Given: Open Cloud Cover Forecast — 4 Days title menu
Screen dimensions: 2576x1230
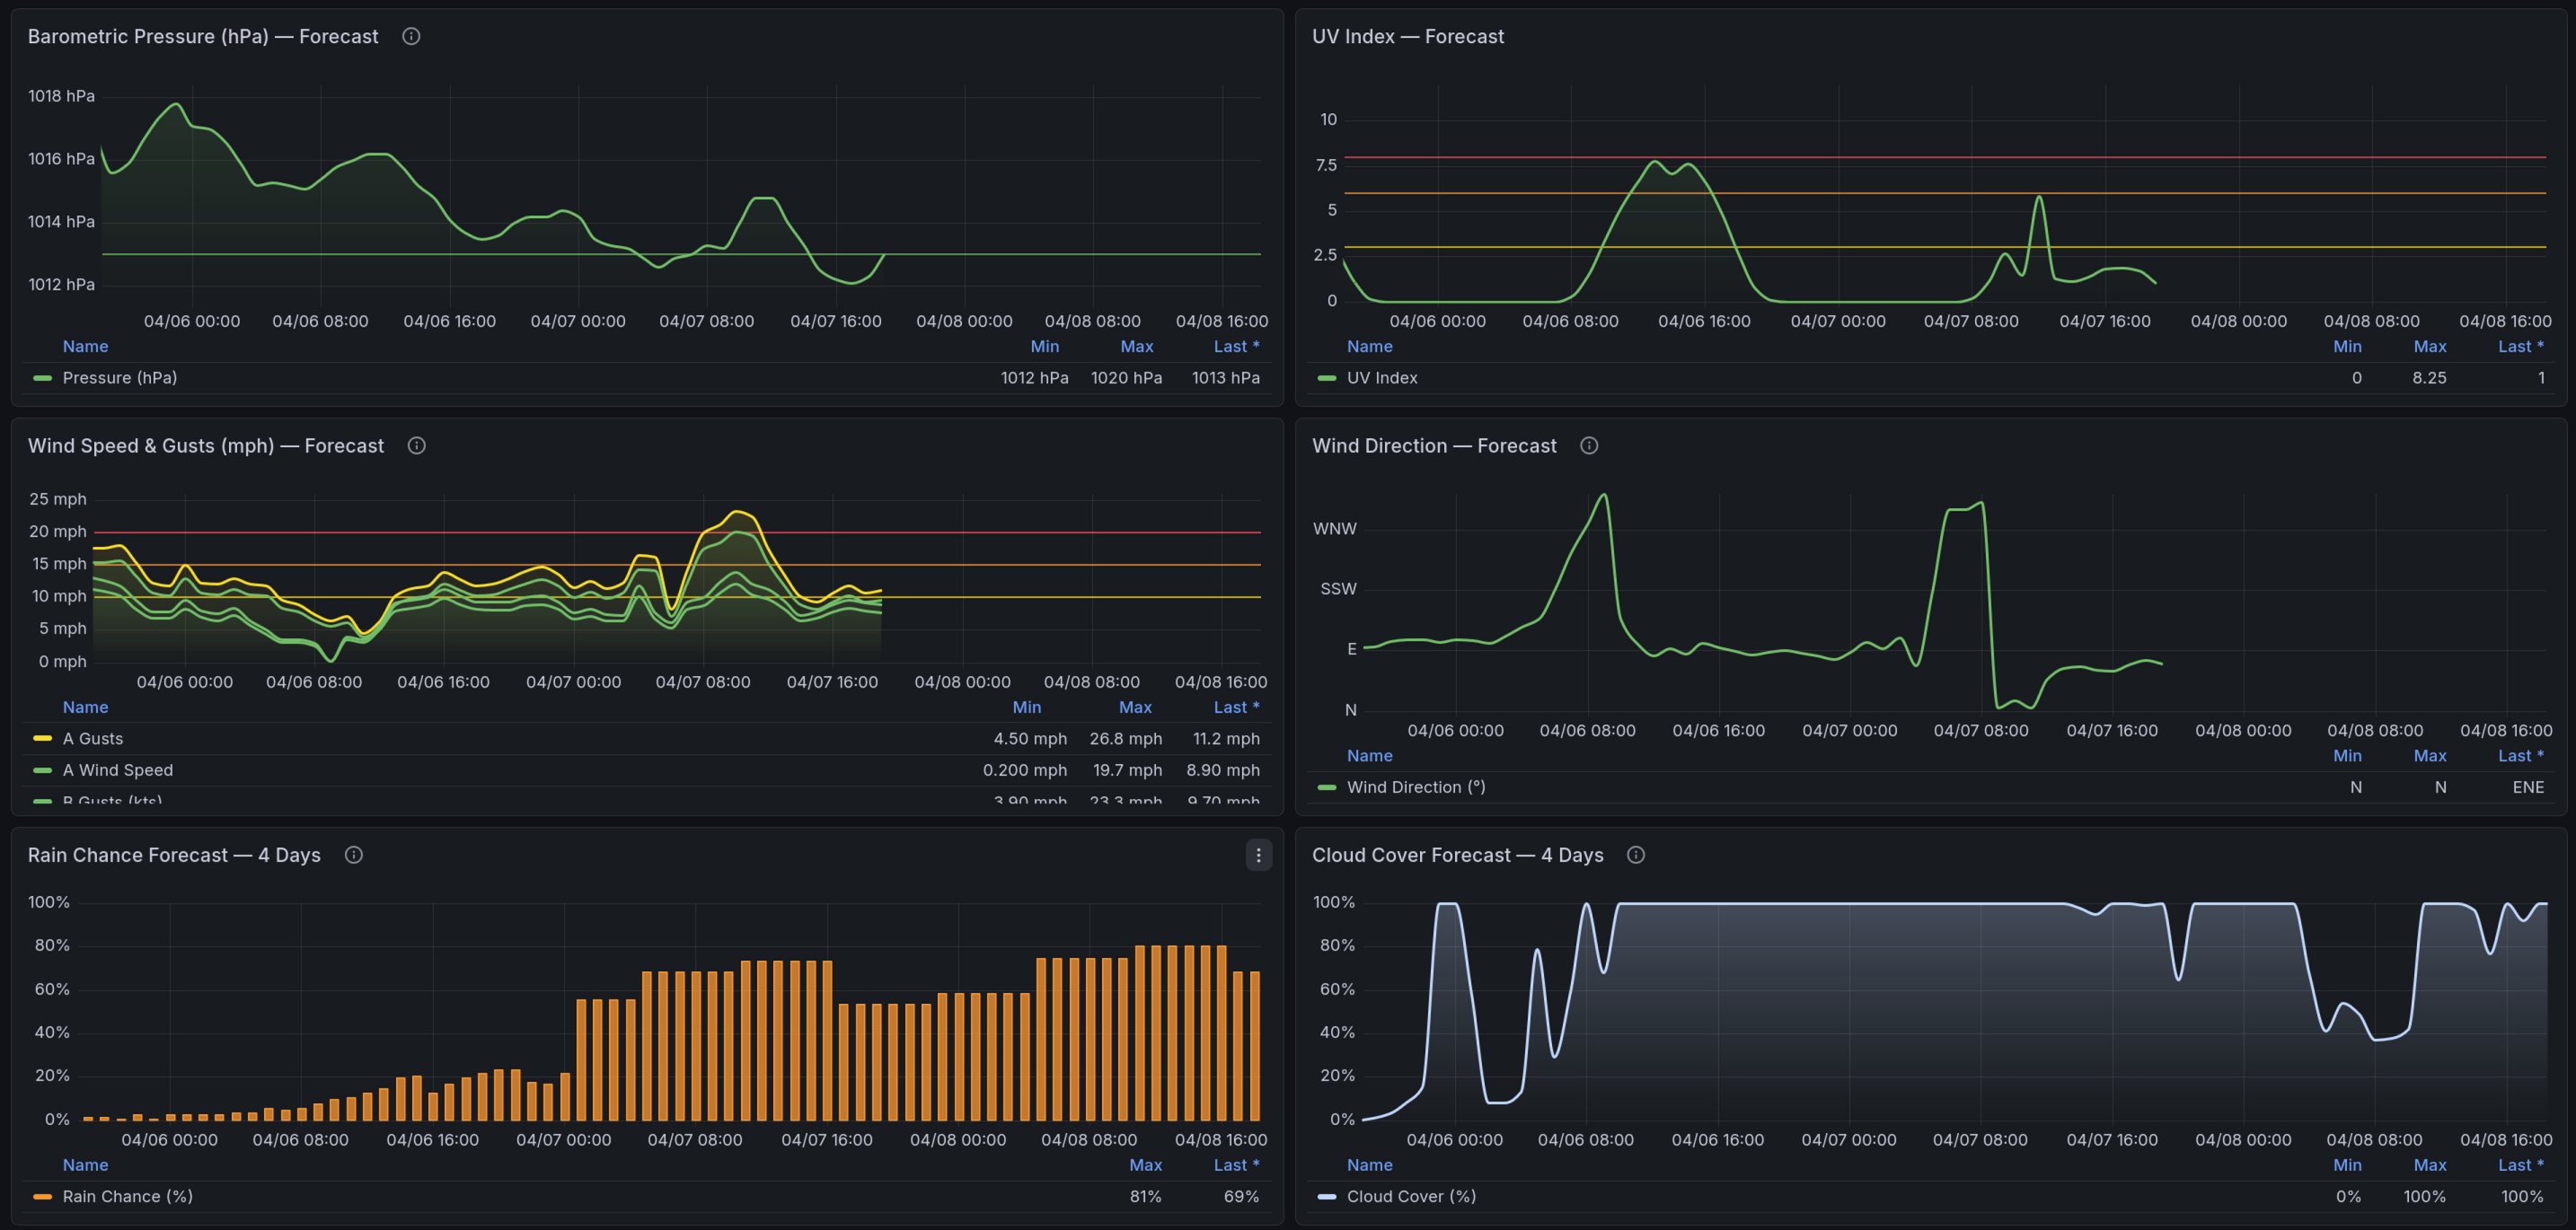Looking at the screenshot, I should pyautogui.click(x=1457, y=856).
